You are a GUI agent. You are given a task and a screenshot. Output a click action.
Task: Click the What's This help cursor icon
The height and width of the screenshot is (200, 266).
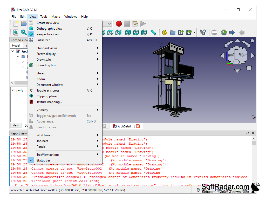pyautogui.click(x=203, y=33)
